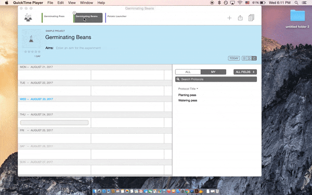Image resolution: width=312 pixels, height=195 pixels.
Task: Open the Trash in the Dock
Action: pyautogui.click(x=217, y=191)
